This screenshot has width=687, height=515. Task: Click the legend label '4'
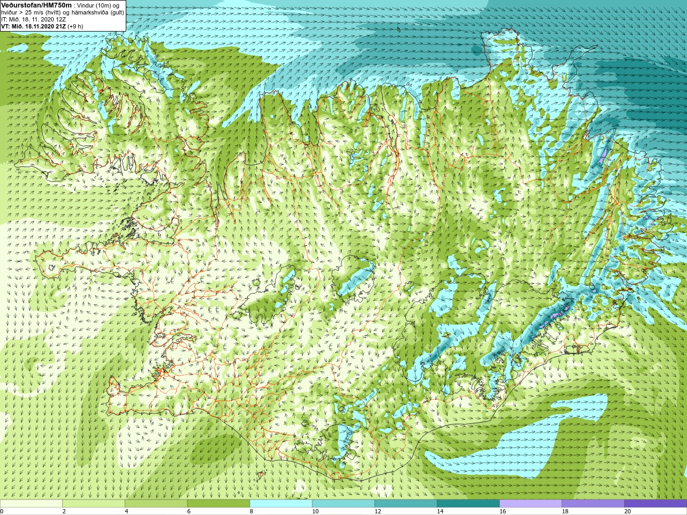[x=127, y=511]
